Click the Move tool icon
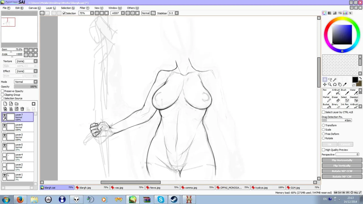Viewport: 363px width, 204px height. pyautogui.click(x=325, y=84)
